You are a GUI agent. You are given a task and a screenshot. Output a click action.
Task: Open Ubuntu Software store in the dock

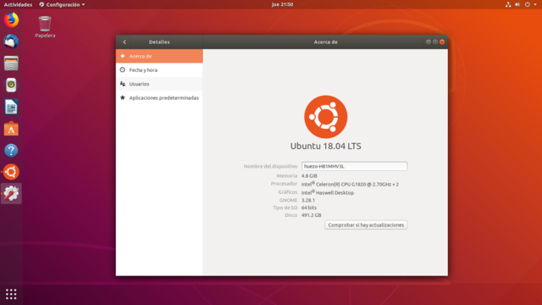pos(11,129)
